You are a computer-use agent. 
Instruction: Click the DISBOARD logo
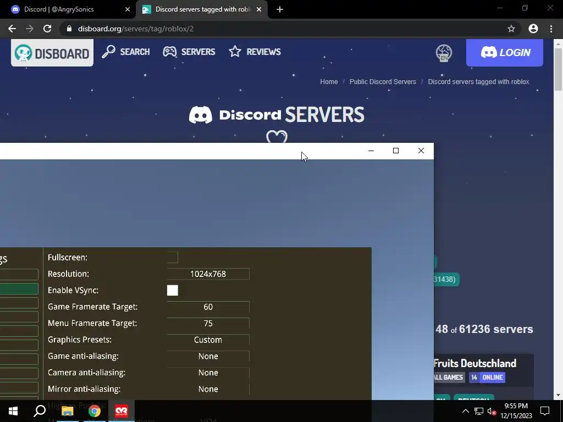coord(52,53)
